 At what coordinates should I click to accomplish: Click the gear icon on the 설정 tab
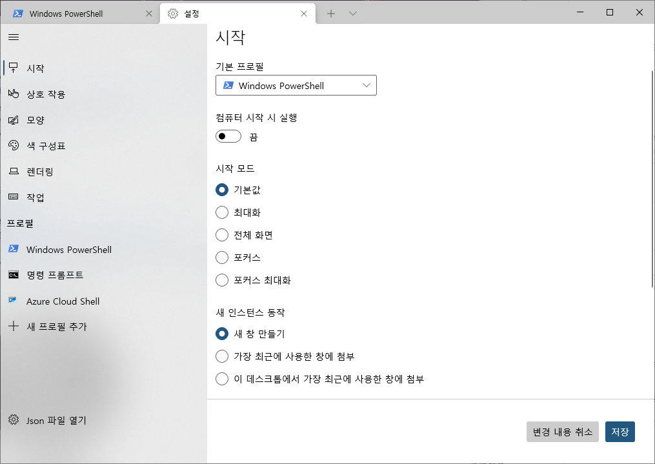coord(172,14)
